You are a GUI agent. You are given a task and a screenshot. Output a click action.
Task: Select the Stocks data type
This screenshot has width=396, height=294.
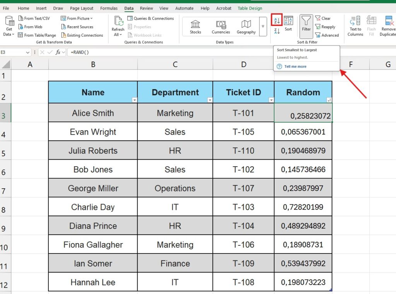[195, 25]
